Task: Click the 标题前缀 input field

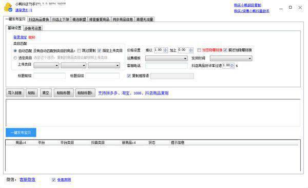Action: tap(49, 76)
